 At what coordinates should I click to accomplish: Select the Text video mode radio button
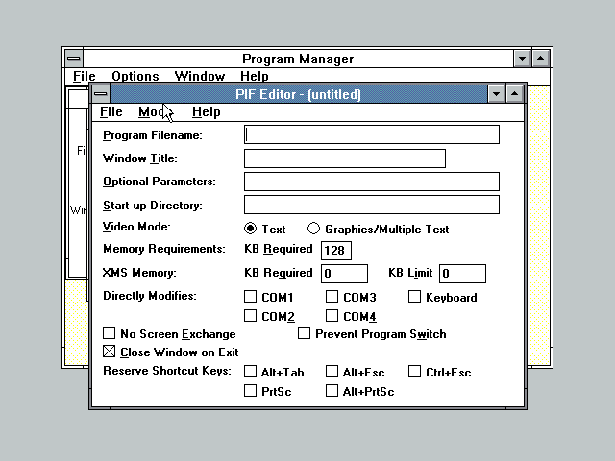pos(250,229)
